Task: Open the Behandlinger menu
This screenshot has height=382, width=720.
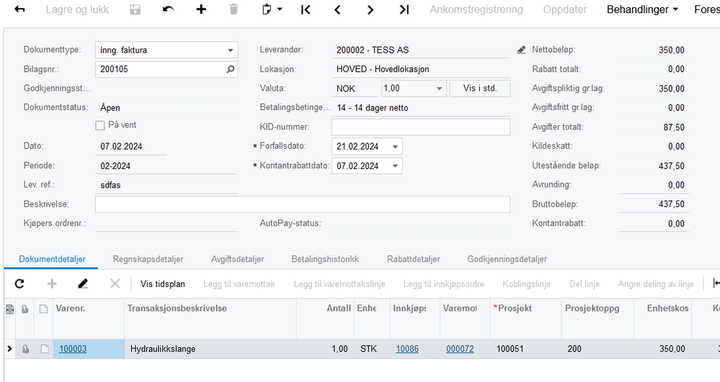Action: coord(642,9)
